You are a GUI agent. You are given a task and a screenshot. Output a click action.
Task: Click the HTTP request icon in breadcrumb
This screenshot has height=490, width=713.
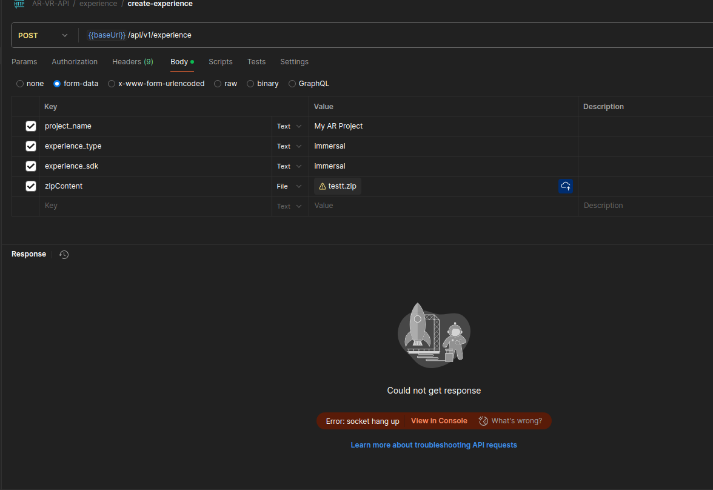pos(19,4)
